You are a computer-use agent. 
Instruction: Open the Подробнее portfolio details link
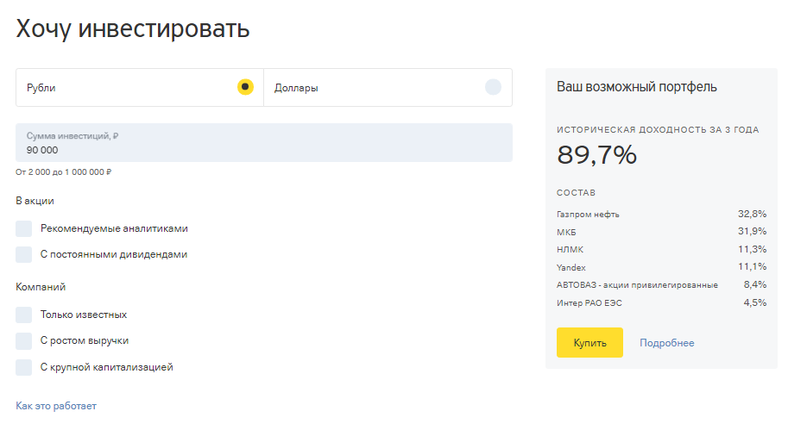[x=666, y=343]
